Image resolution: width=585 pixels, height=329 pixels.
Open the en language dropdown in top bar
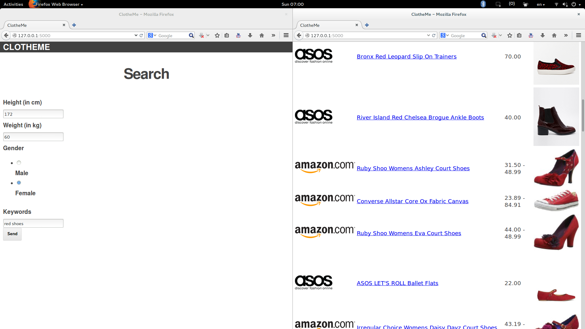(x=541, y=5)
